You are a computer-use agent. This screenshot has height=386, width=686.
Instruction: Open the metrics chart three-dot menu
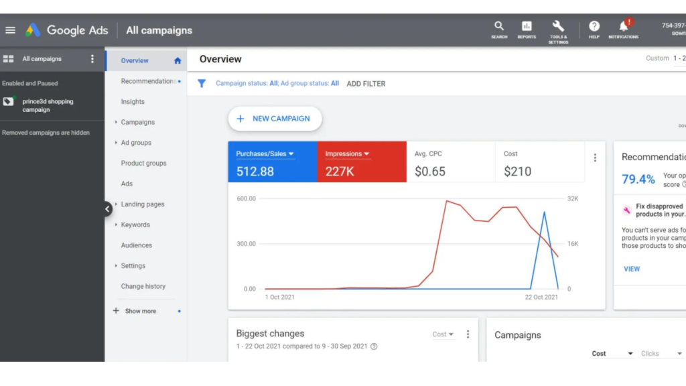point(595,157)
